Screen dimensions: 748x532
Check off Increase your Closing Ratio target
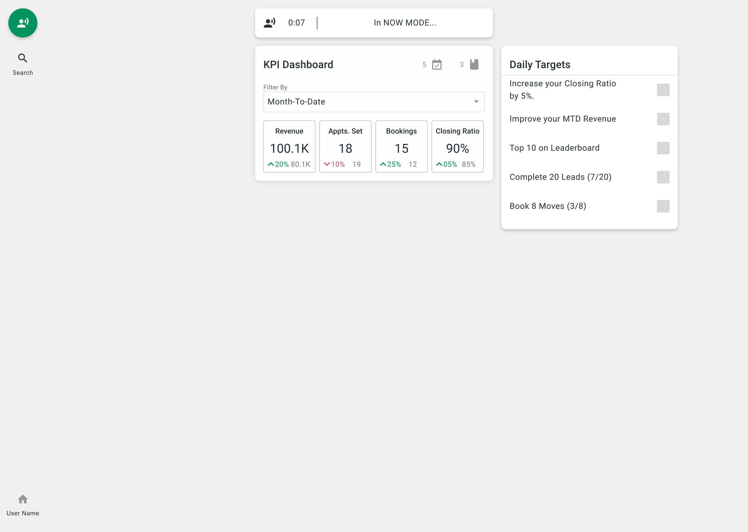click(x=663, y=90)
